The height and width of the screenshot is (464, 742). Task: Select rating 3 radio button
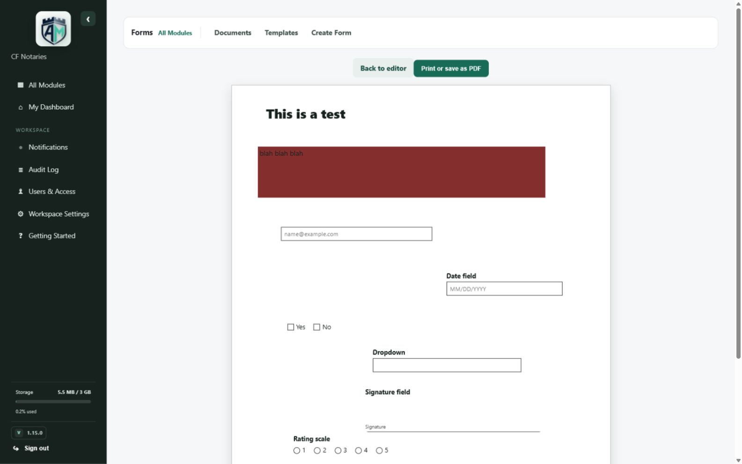tap(338, 451)
